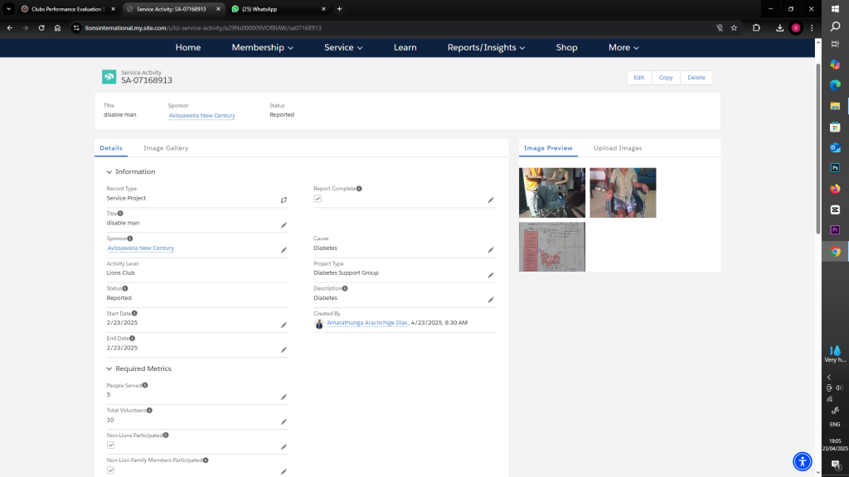Expand the Reports/Insights dropdown menu
Image resolution: width=849 pixels, height=477 pixels.
tap(486, 47)
